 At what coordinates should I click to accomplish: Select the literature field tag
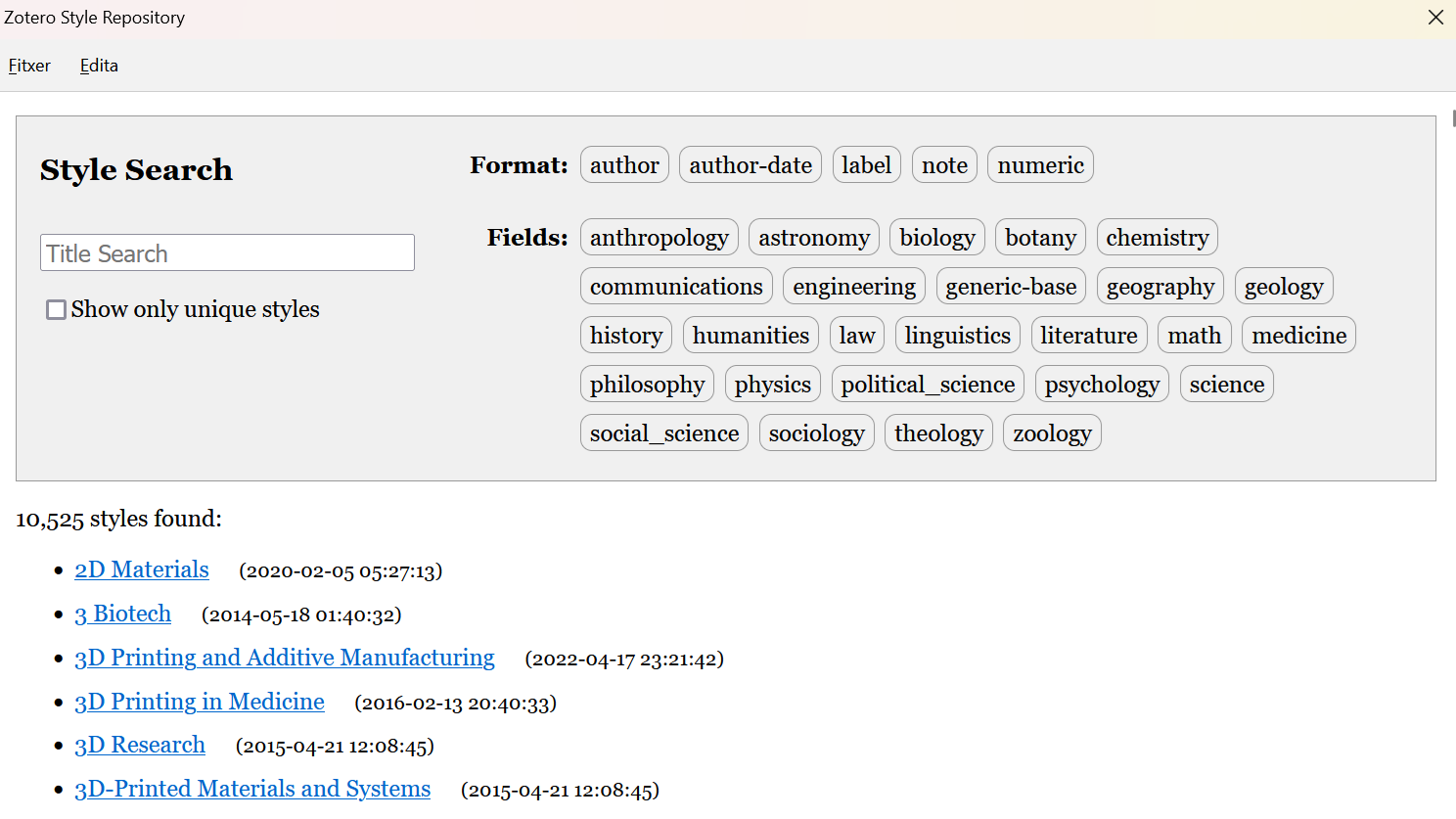pos(1089,336)
